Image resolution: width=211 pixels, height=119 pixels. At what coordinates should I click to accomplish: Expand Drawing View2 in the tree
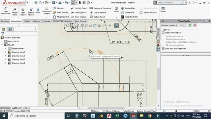point(6,56)
